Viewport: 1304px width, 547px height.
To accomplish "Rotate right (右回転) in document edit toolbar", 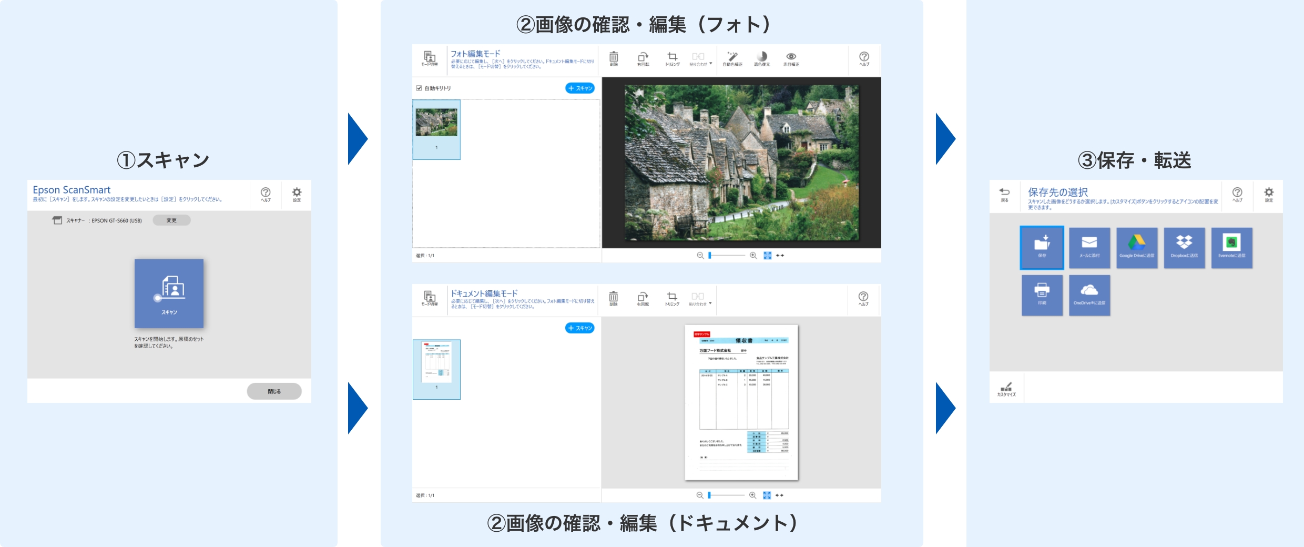I will tap(643, 298).
